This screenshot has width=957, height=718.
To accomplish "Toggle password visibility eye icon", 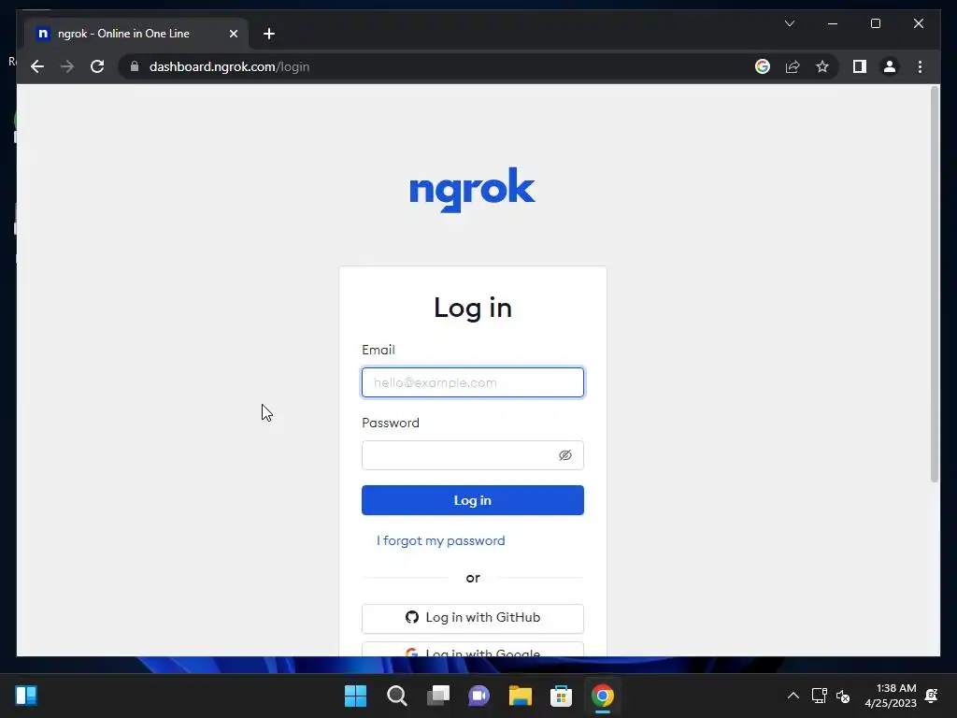I will tap(565, 455).
